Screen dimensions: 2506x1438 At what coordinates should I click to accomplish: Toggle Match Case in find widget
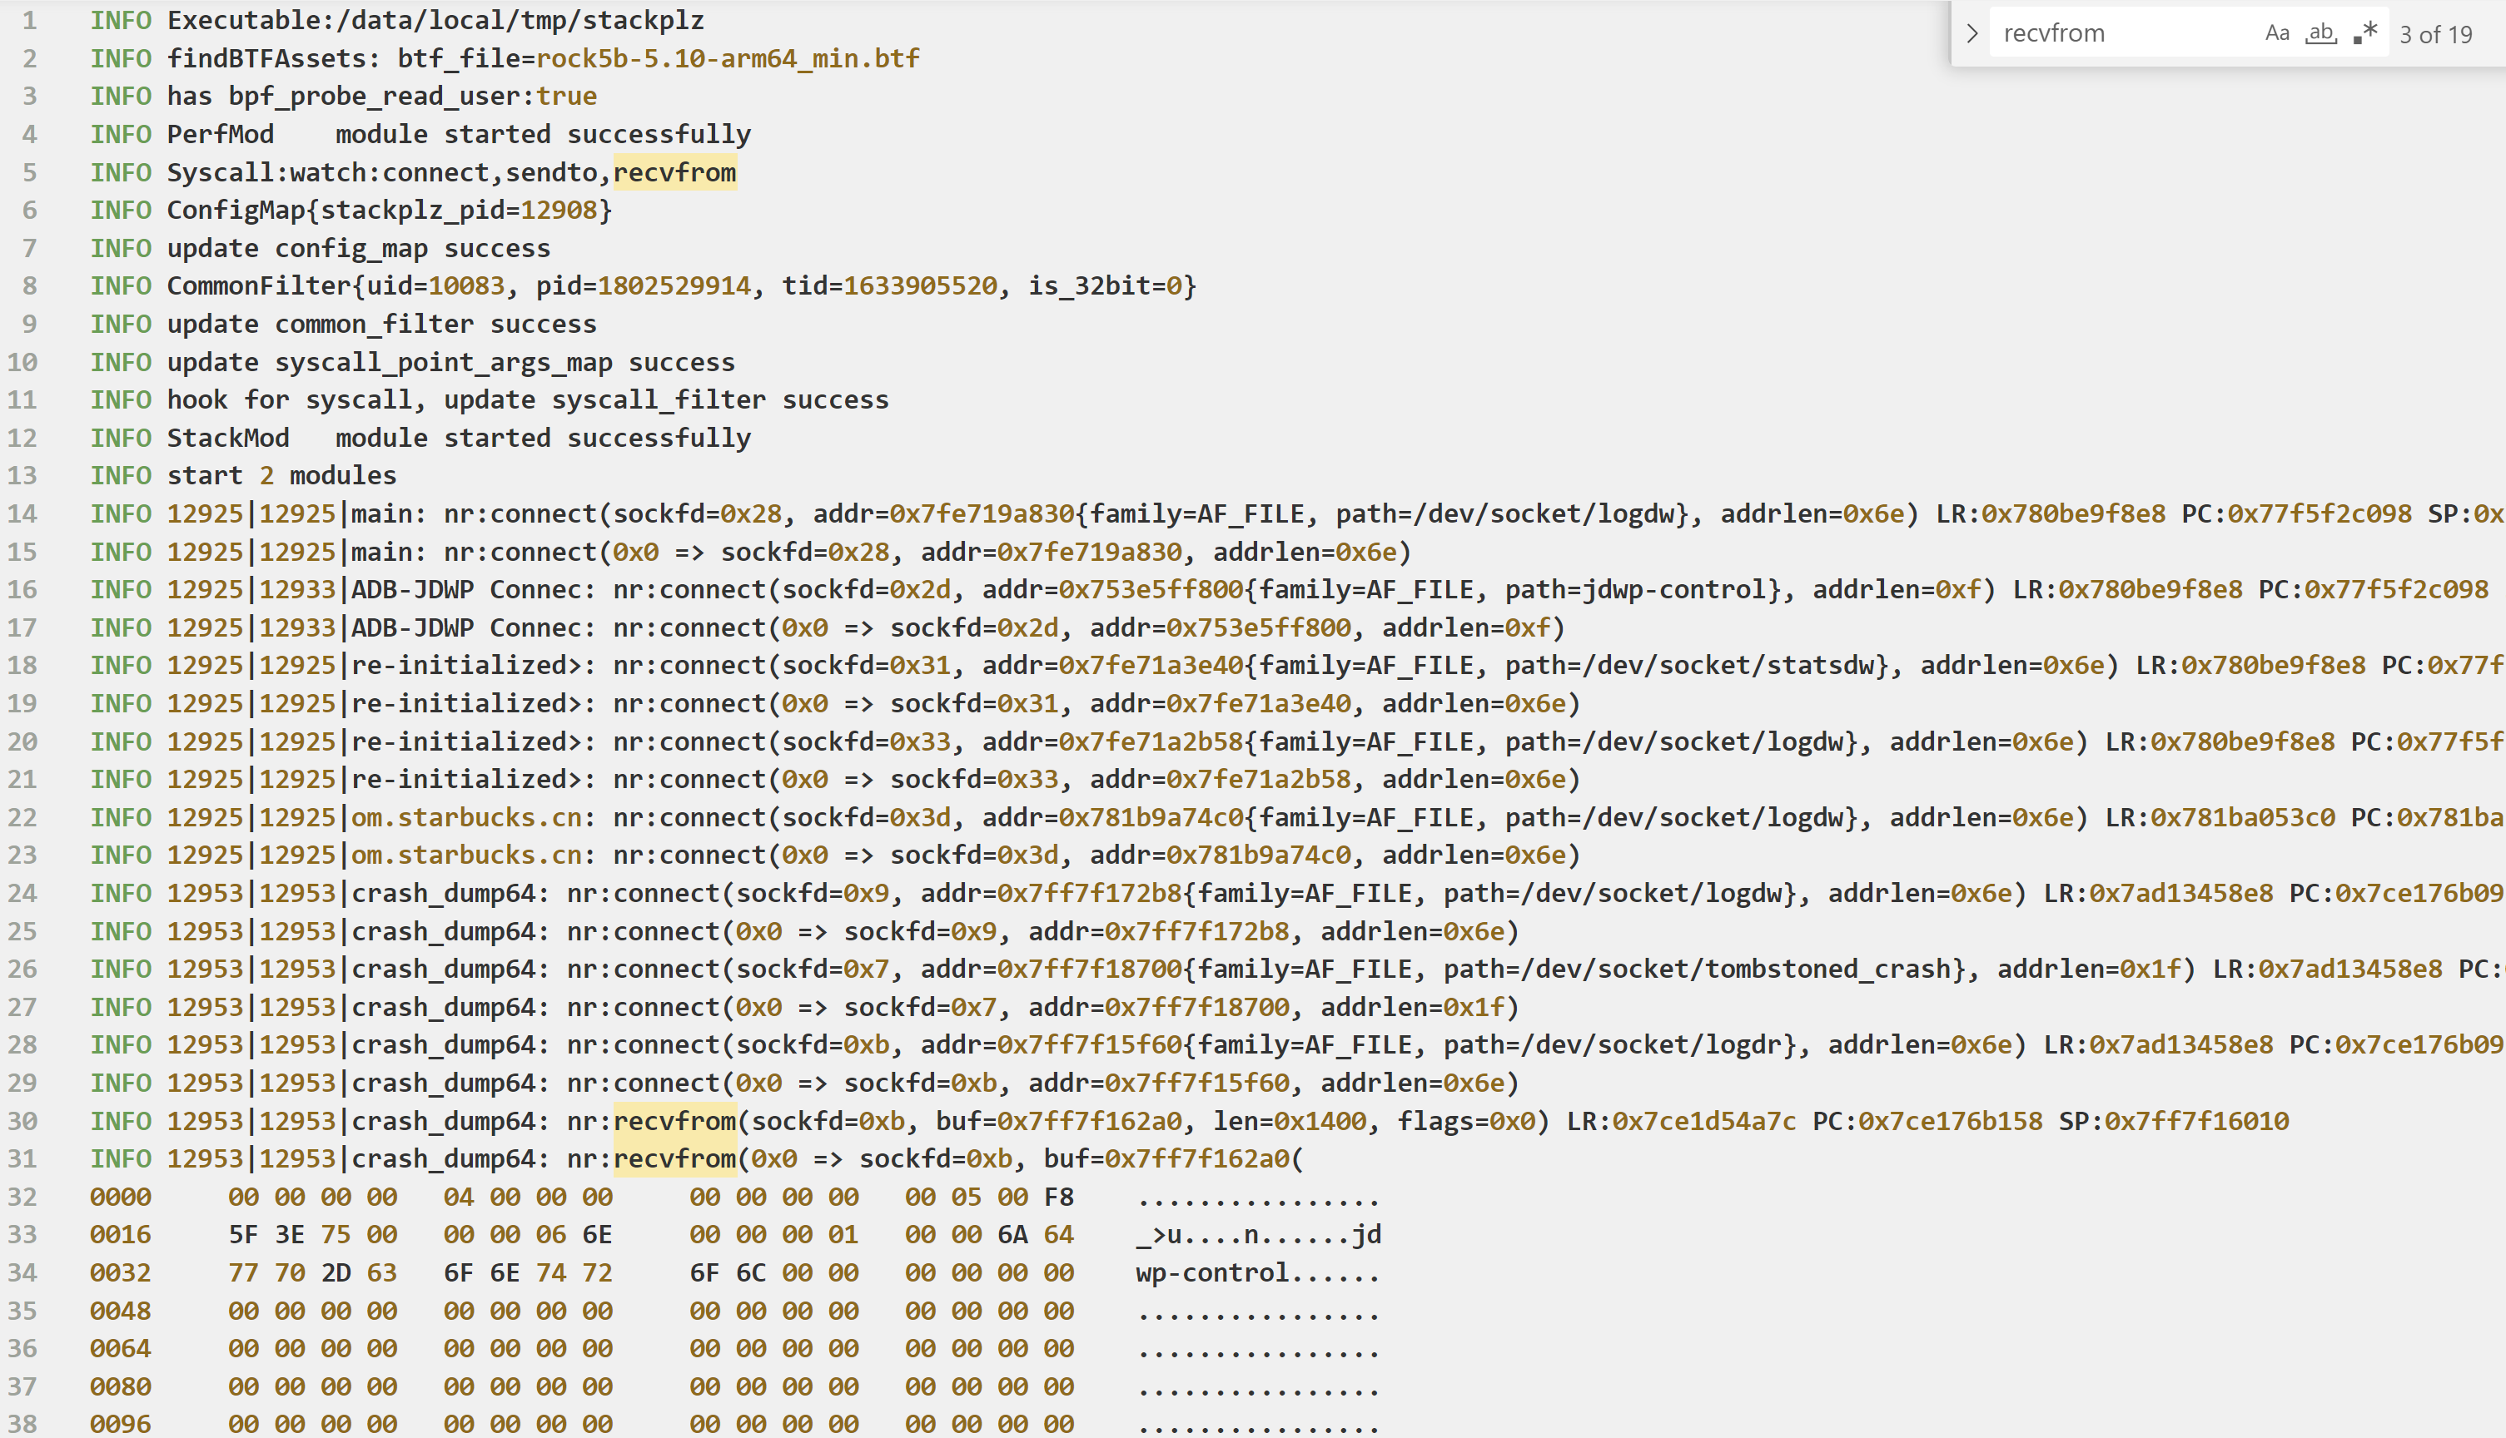pyautogui.click(x=2277, y=33)
